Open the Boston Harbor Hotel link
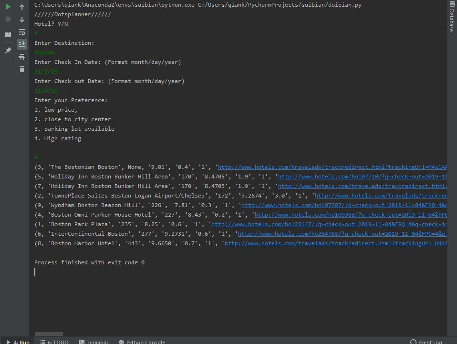Viewport: 457px width, 344px height. [x=336, y=243]
